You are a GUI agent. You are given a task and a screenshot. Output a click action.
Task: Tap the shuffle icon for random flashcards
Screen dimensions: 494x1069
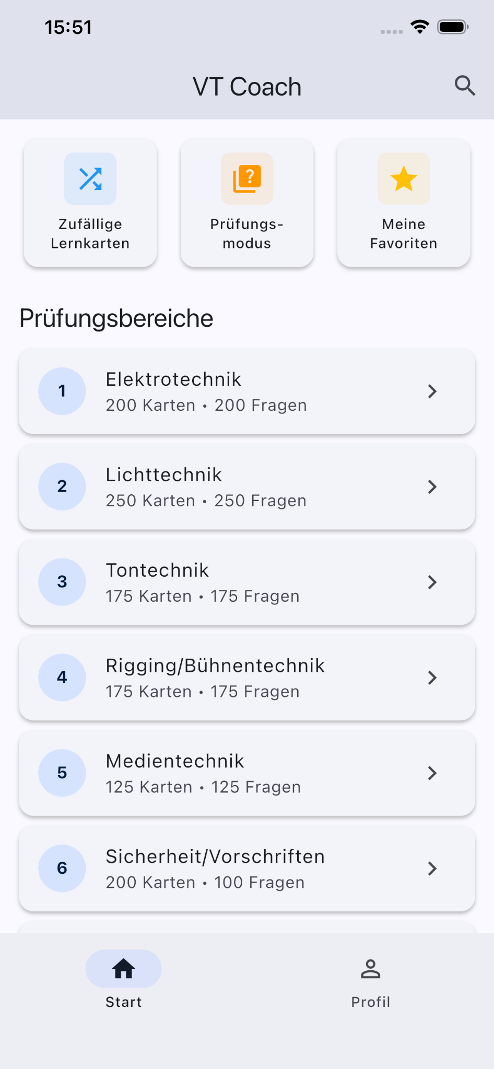pos(90,179)
